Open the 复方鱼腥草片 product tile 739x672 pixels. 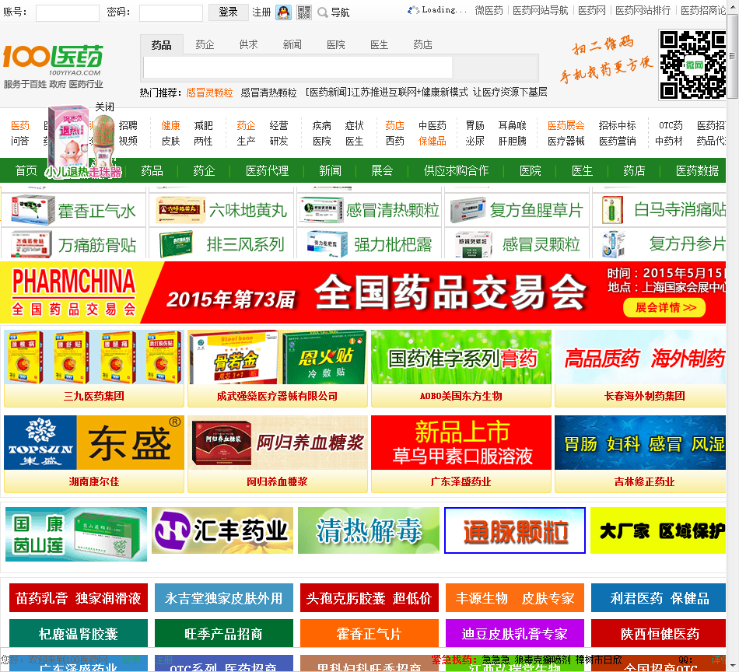tap(517, 210)
